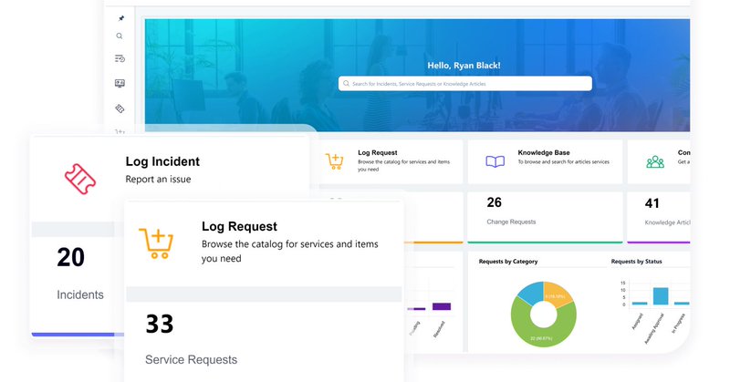This screenshot has height=382, width=730.
Task: Click the Assigned bar in status chart
Action: pyautogui.click(x=640, y=304)
